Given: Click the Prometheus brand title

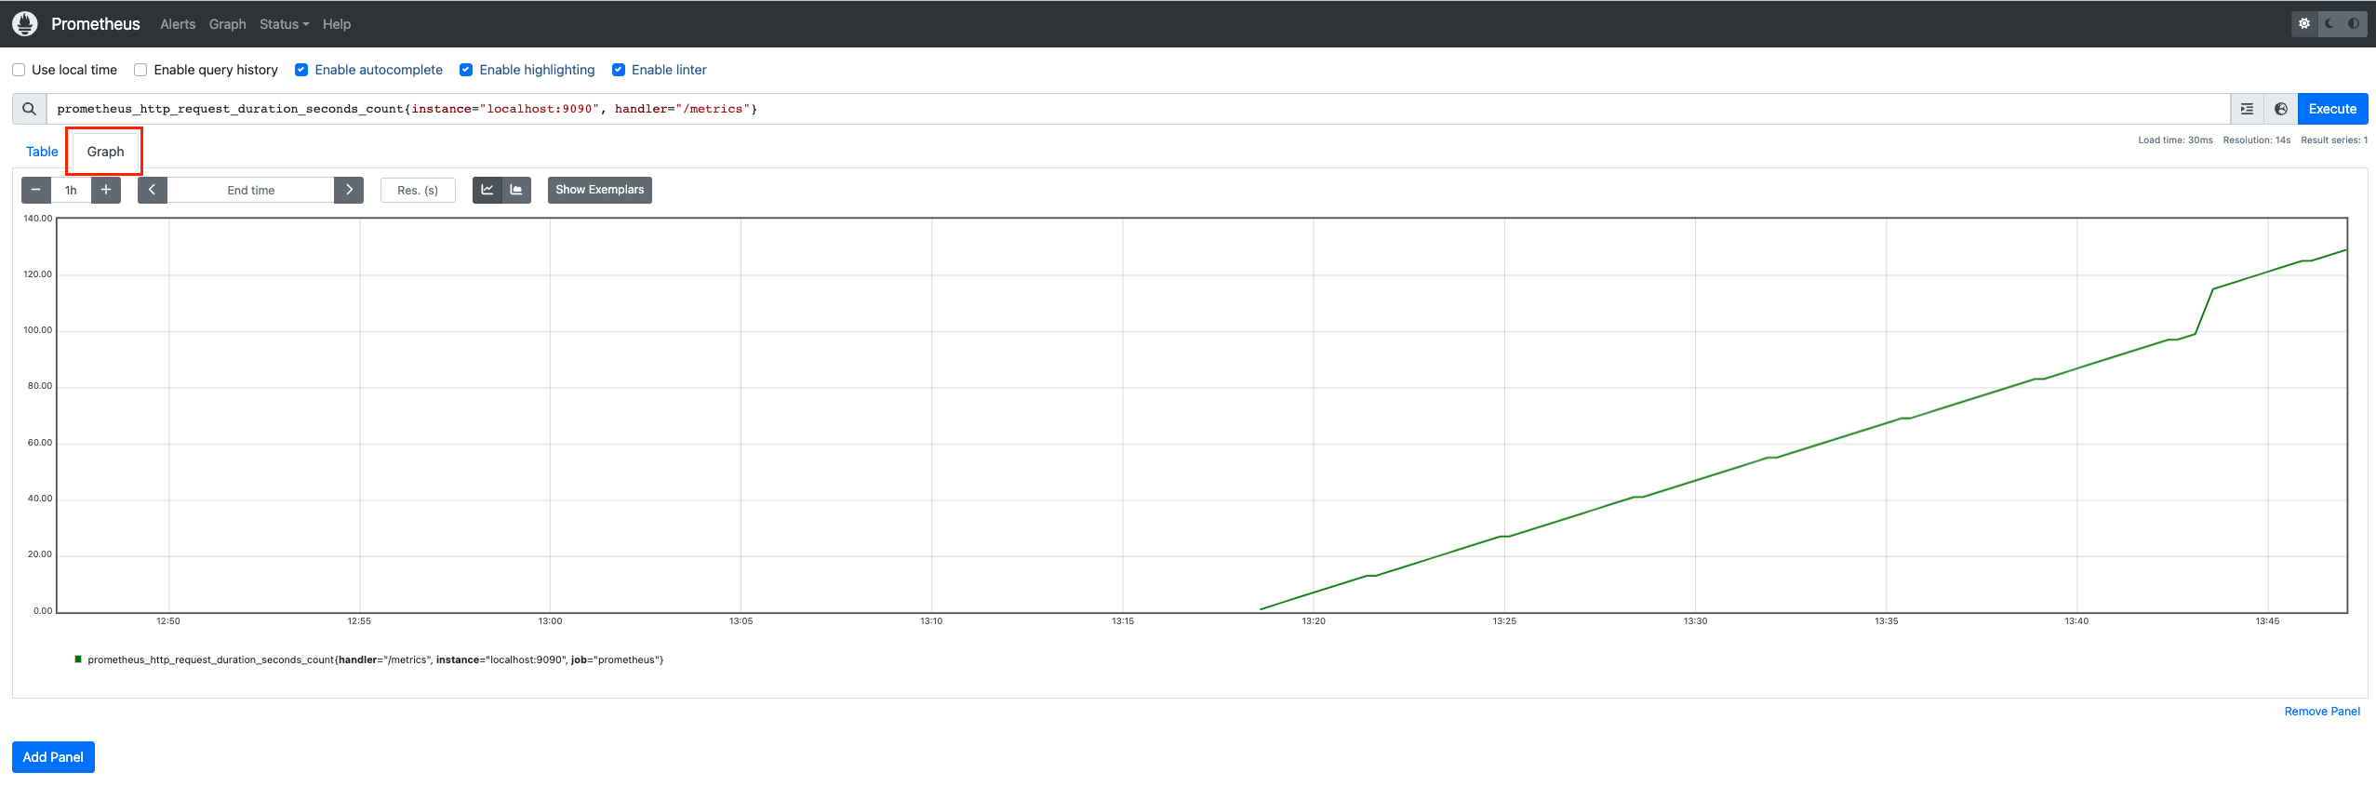Looking at the screenshot, I should point(96,24).
